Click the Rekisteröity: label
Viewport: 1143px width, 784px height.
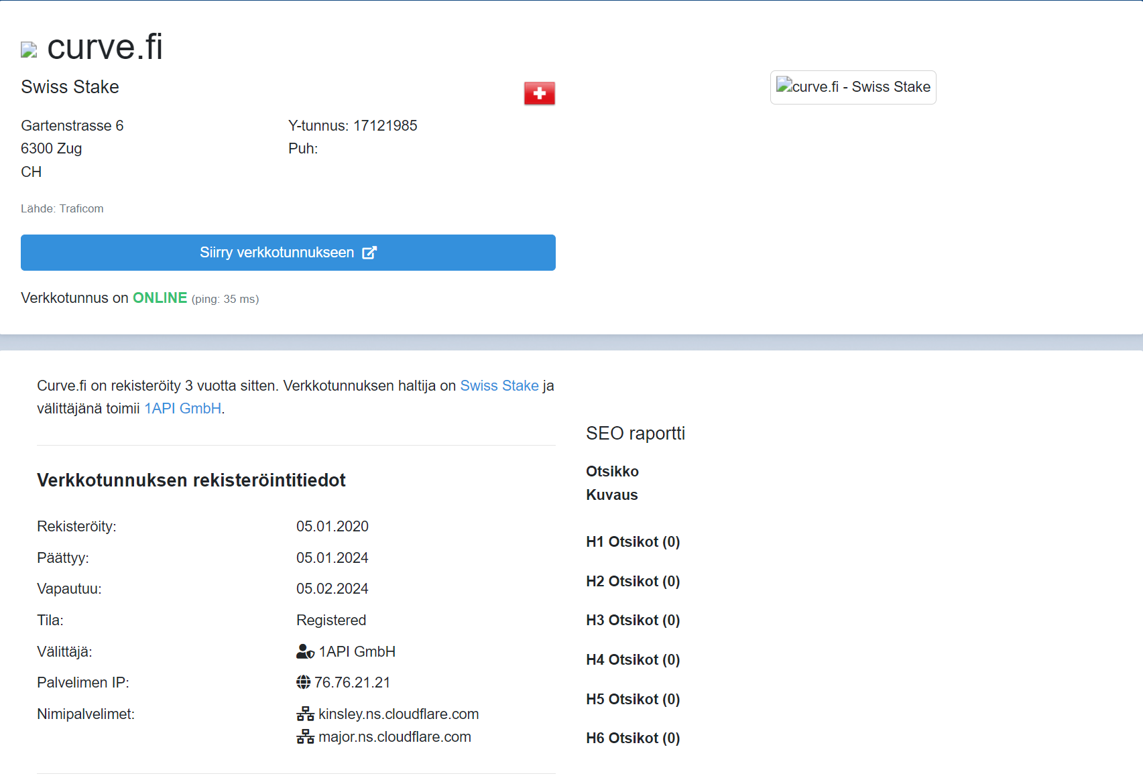pos(76,526)
